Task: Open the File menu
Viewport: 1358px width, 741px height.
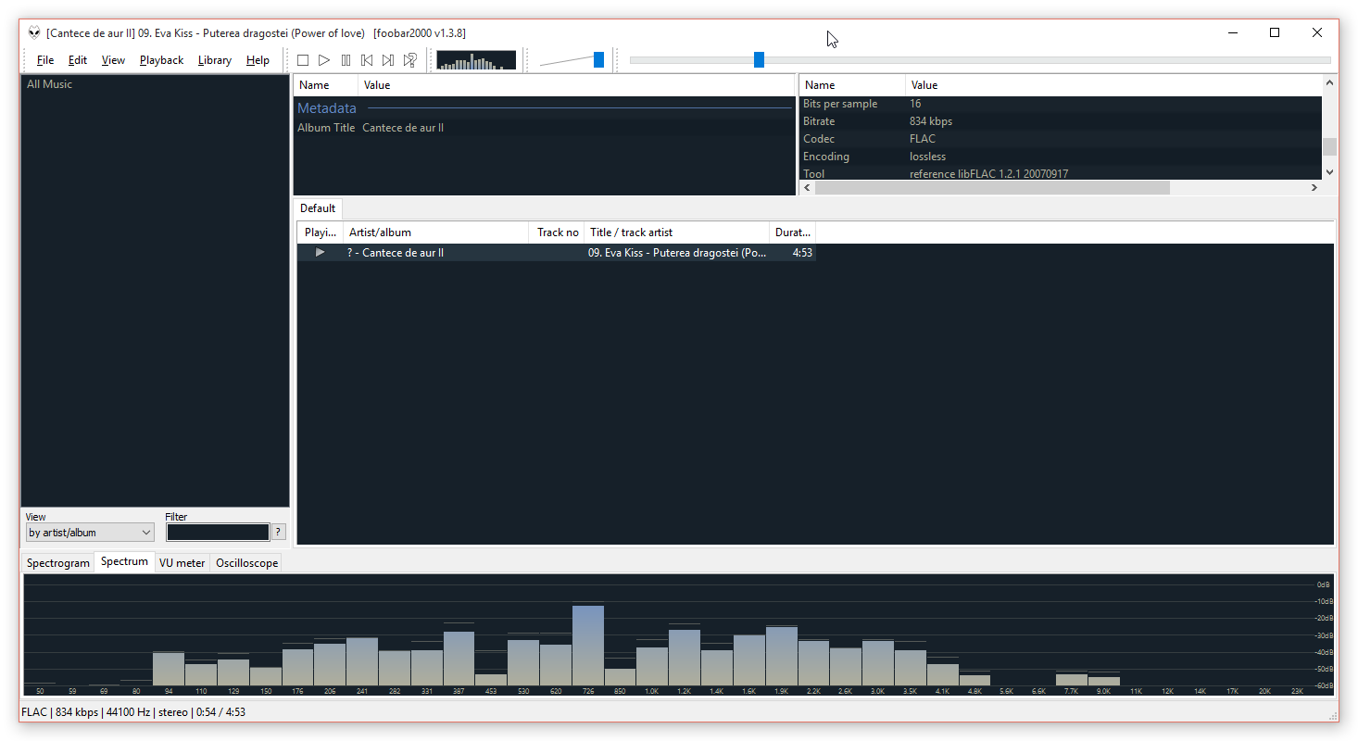Action: 45,60
